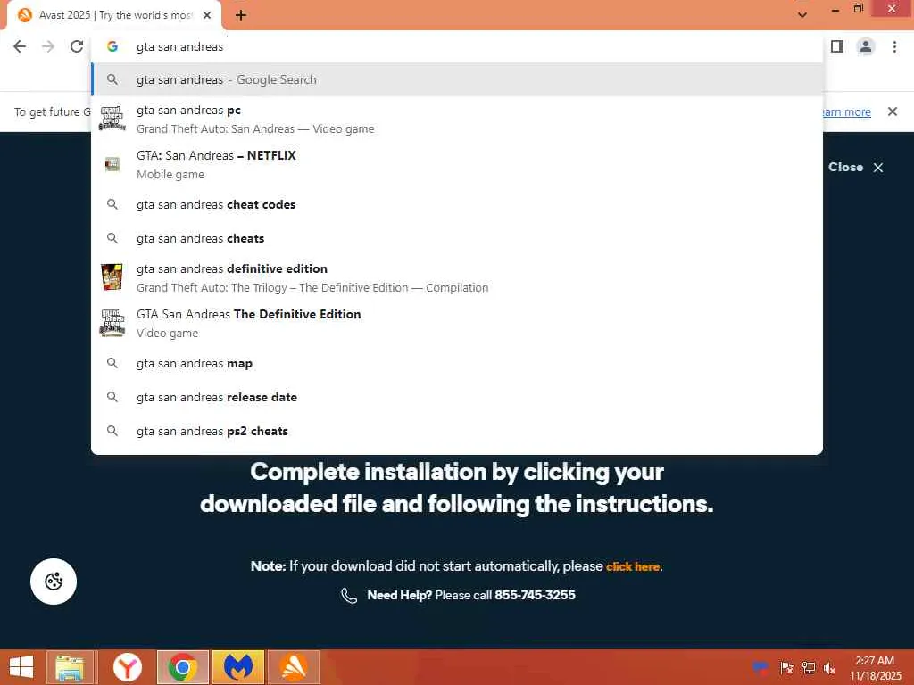This screenshot has width=914, height=685.
Task: Select 'gta san andreas definitive edition' suggestion
Action: pos(457,278)
